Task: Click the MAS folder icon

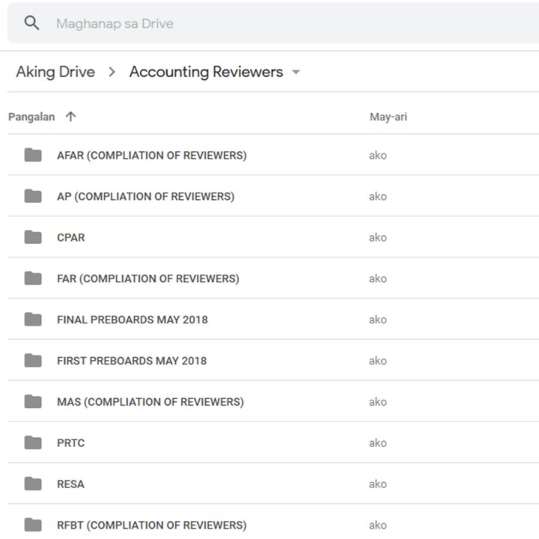Action: (33, 402)
